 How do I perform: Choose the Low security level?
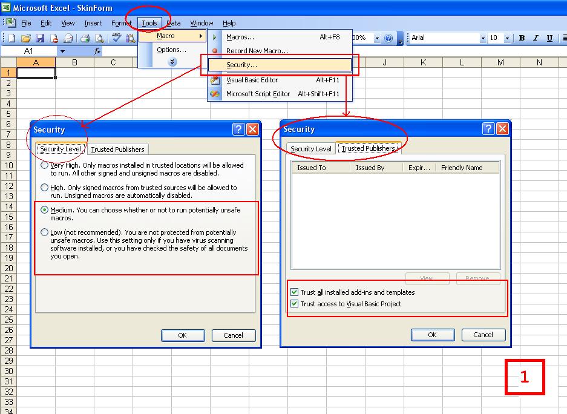[43, 232]
